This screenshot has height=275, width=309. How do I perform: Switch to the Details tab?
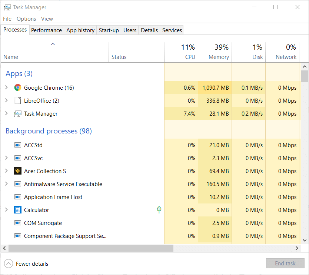pyautogui.click(x=149, y=30)
